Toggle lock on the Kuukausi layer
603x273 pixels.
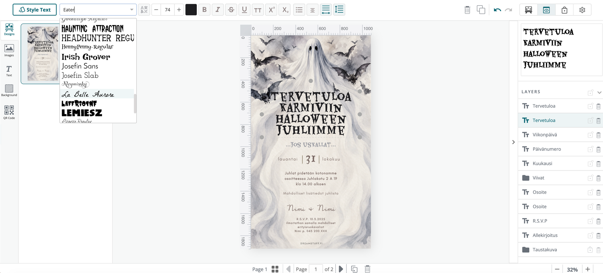(x=590, y=164)
